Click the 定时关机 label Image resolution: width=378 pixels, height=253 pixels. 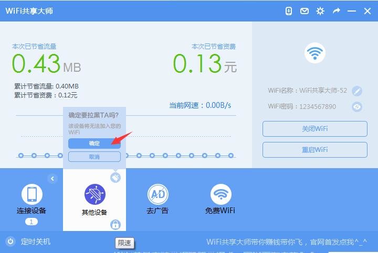(36, 241)
